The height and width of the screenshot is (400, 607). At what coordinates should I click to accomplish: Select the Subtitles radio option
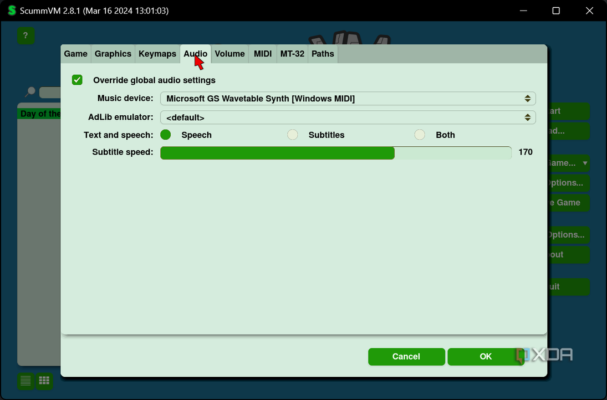click(293, 135)
